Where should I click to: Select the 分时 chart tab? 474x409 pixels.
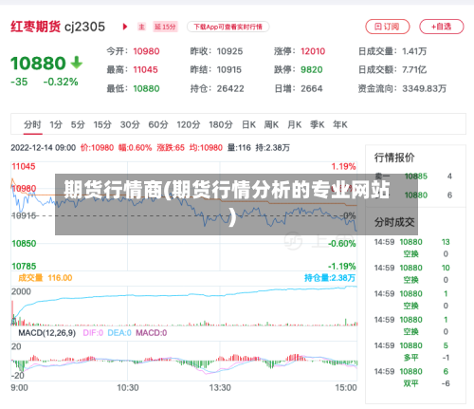point(32,124)
